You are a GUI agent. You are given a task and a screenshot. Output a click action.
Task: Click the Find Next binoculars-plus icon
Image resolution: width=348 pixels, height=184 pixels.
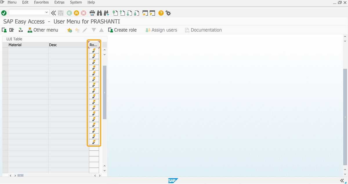(x=106, y=13)
